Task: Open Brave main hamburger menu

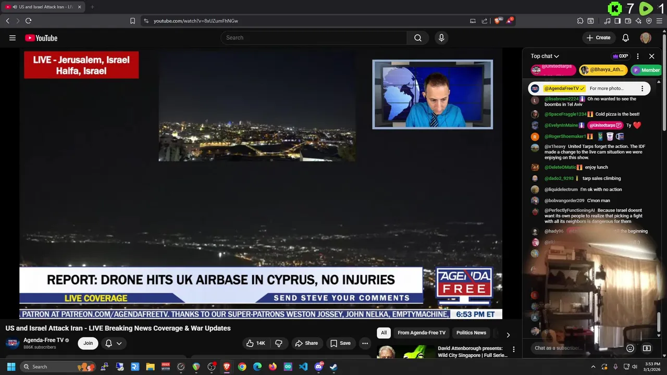Action: tap(659, 21)
